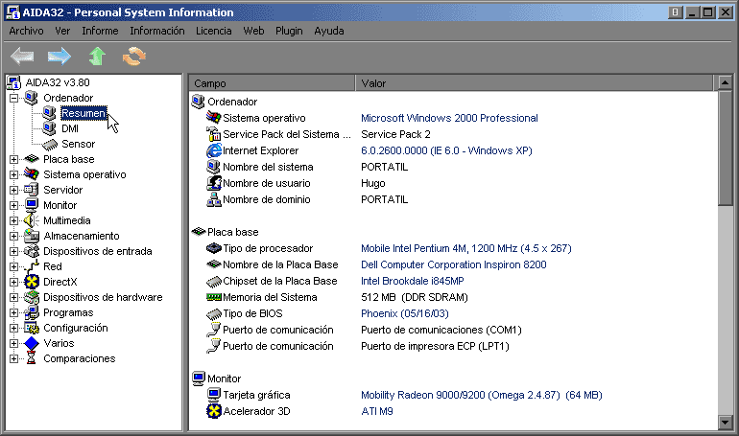The height and width of the screenshot is (436, 739).
Task: Click the Programas tree icon
Action: coord(32,312)
